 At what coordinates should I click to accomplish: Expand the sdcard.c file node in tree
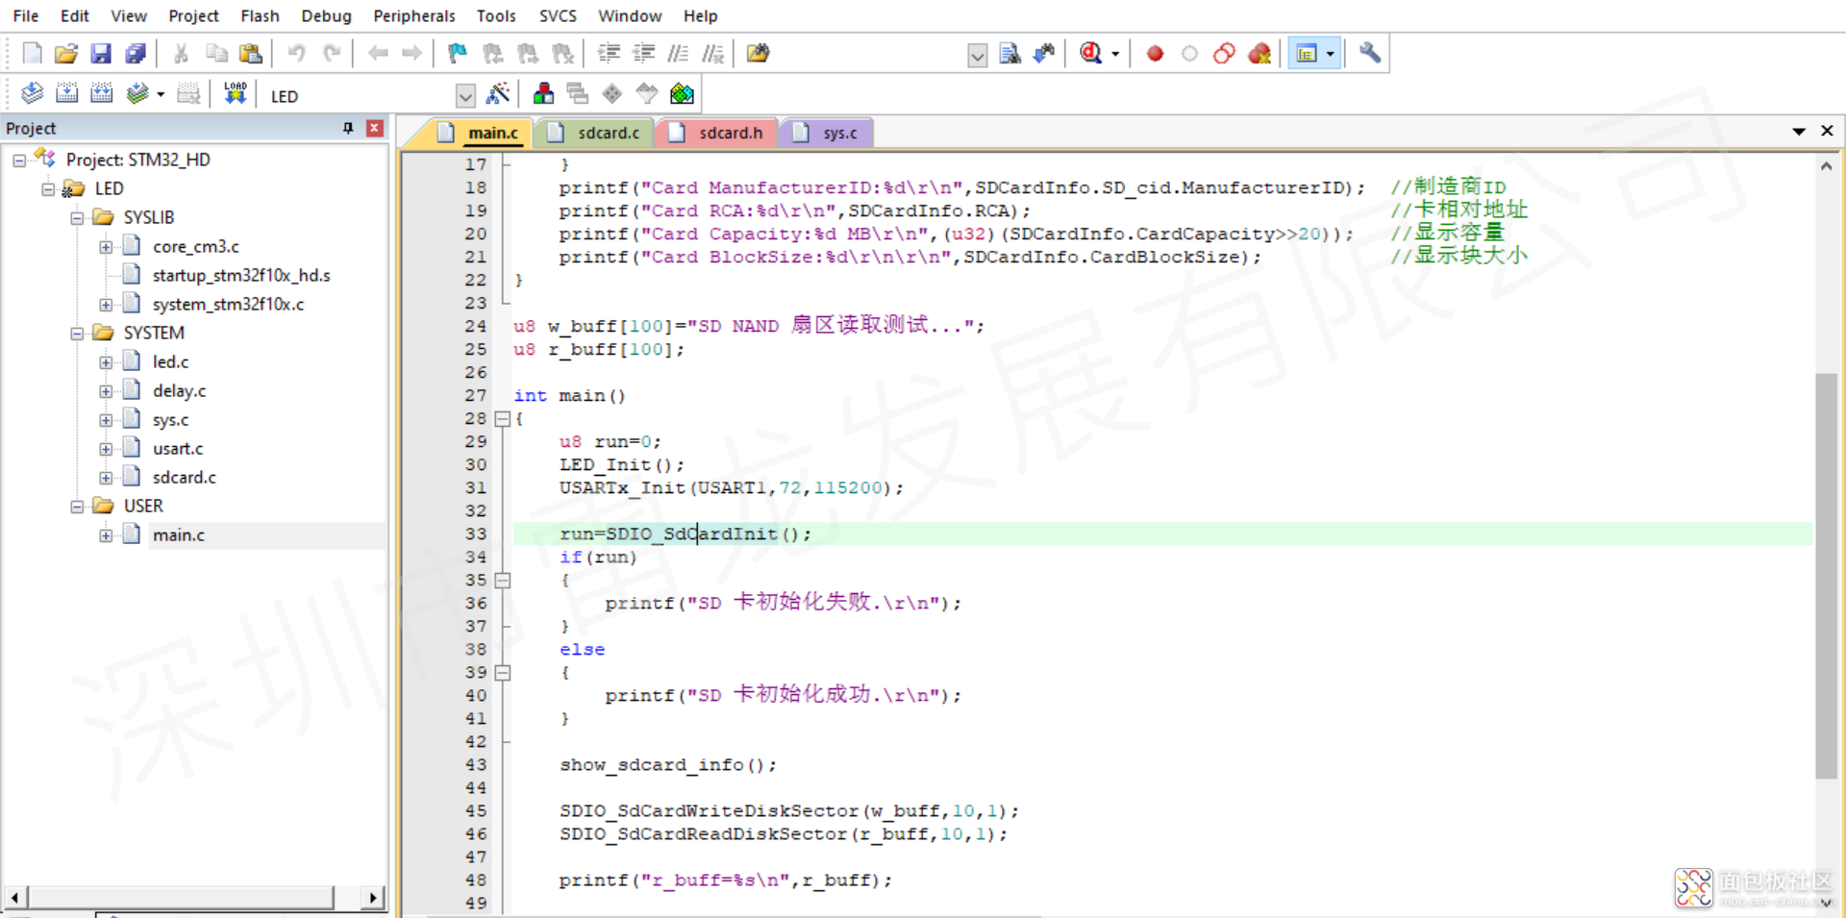tap(106, 478)
